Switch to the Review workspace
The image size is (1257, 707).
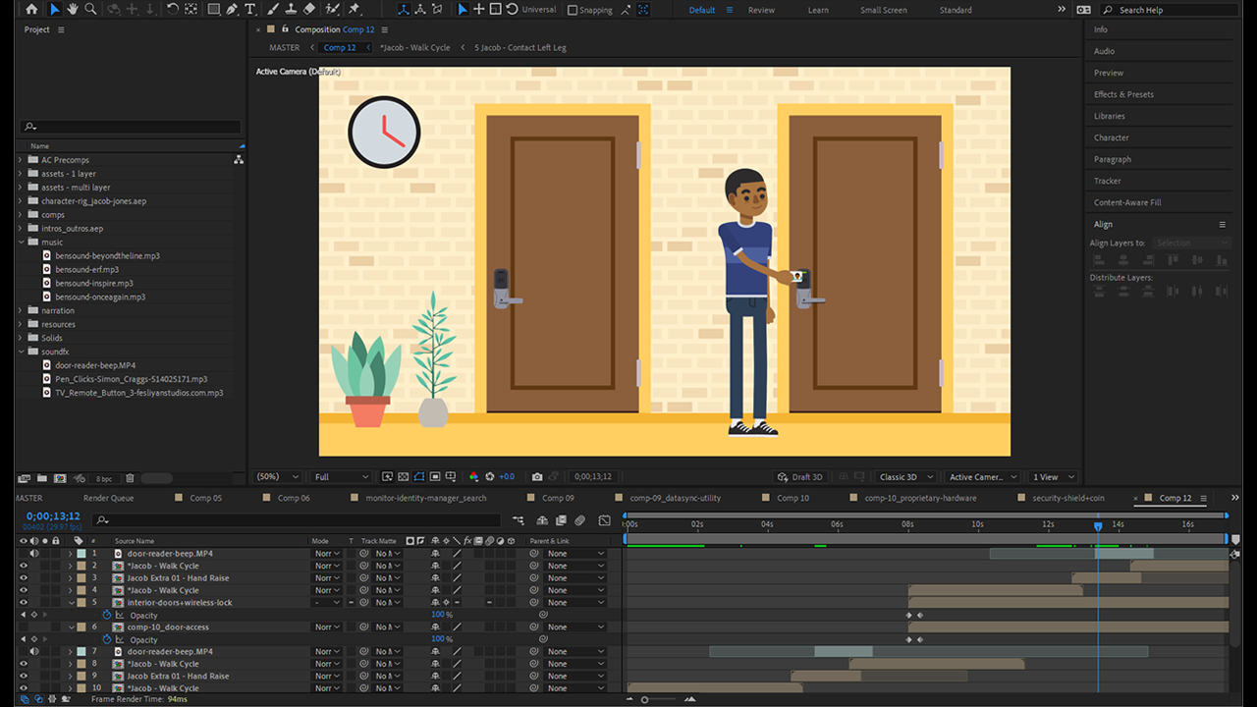[761, 10]
